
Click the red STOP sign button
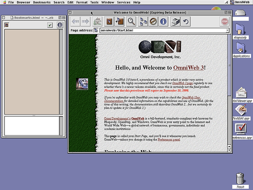225,21
